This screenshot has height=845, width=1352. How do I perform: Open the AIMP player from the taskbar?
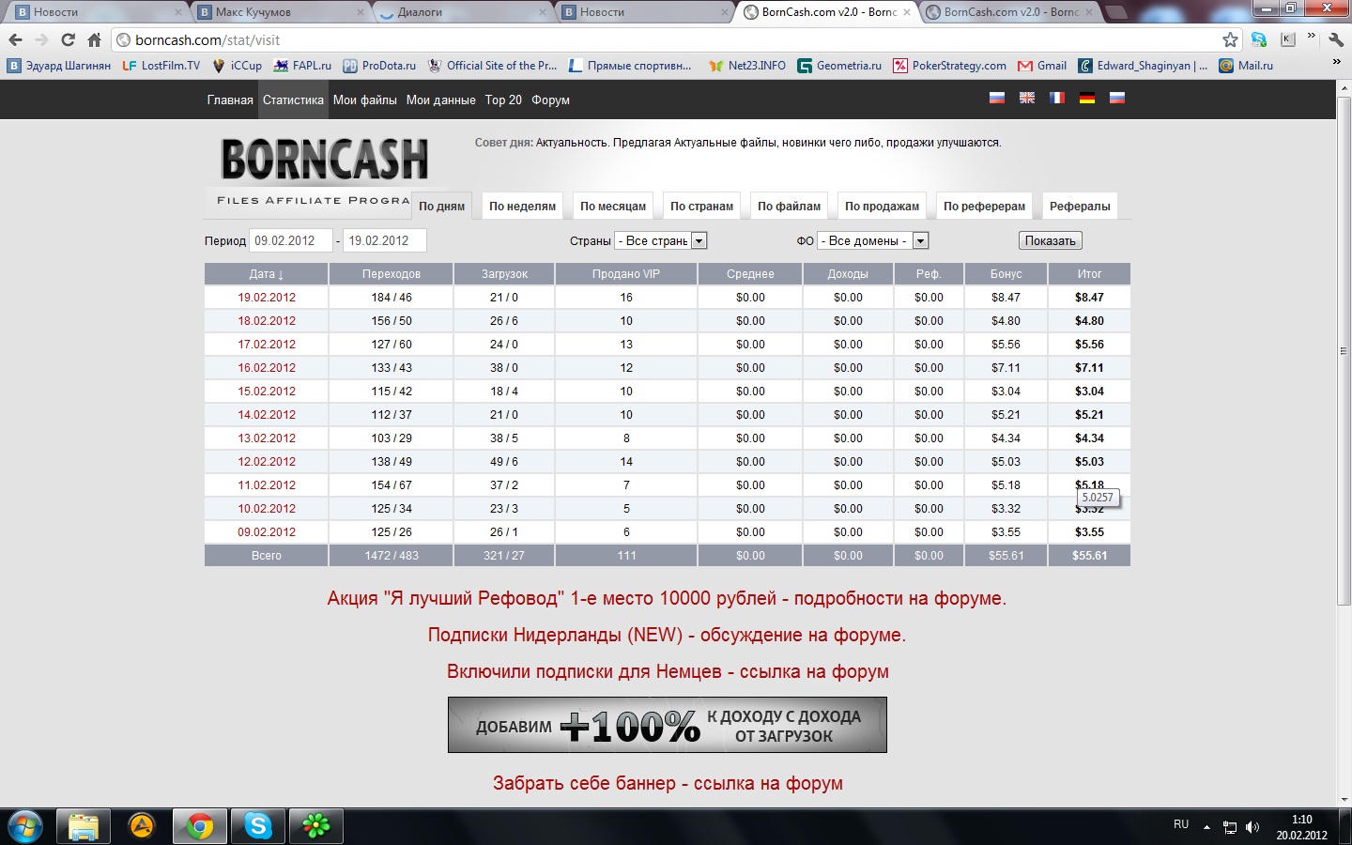coord(141,826)
